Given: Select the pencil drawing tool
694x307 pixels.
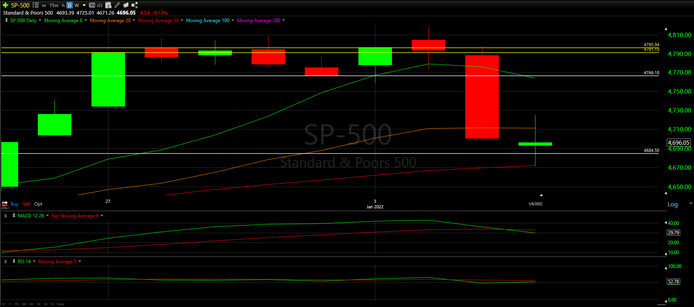Looking at the screenshot, I should [117, 5].
